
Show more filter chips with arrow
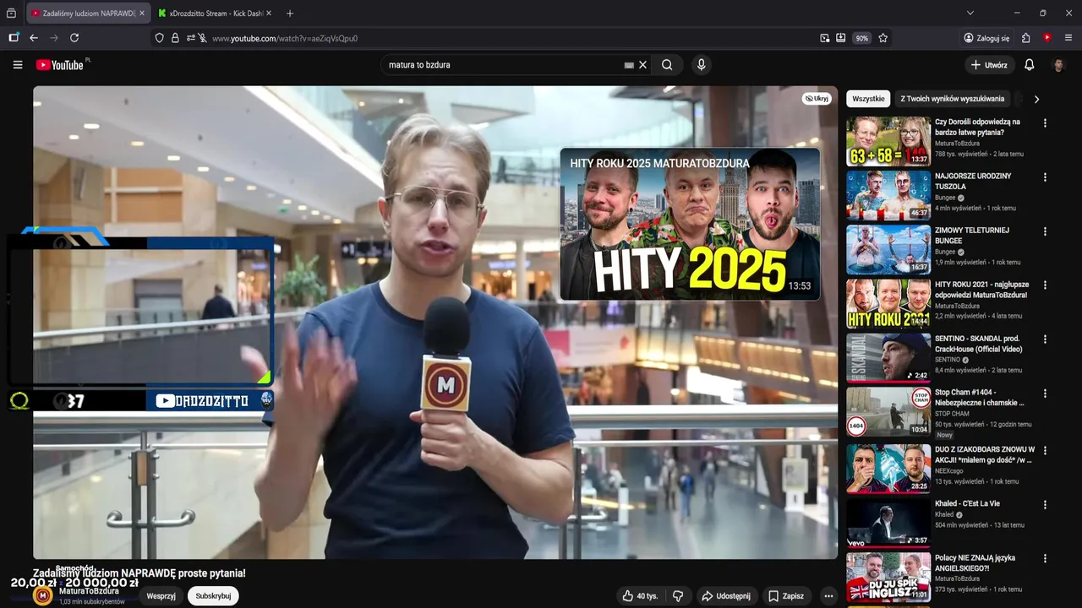coord(1036,99)
